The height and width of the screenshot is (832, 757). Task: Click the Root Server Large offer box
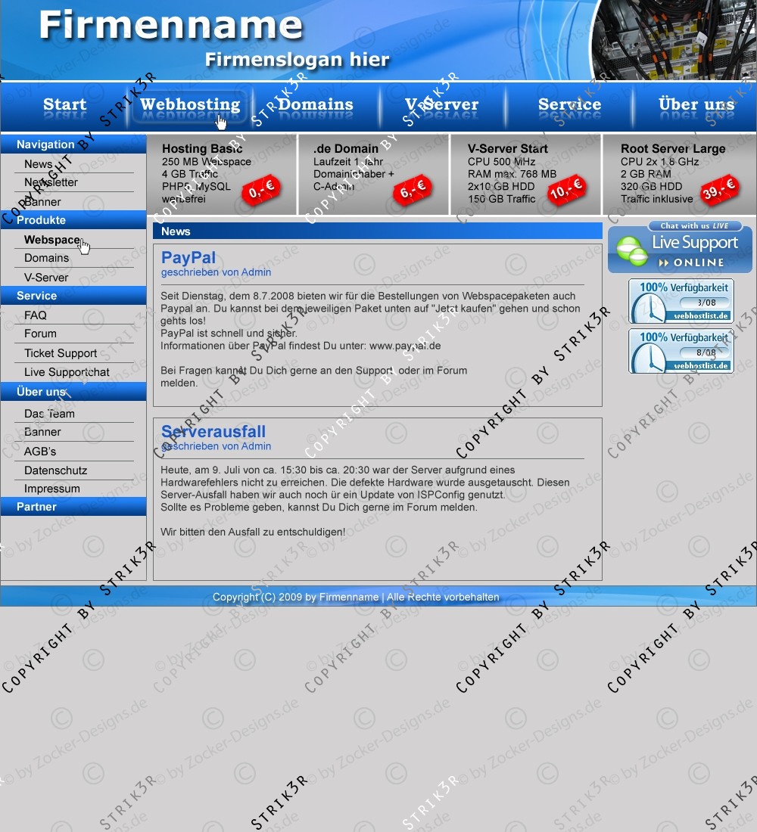coord(680,174)
